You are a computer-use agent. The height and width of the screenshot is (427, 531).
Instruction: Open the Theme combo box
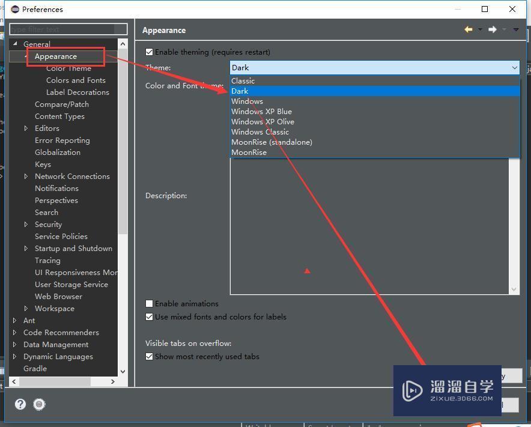tap(375, 68)
